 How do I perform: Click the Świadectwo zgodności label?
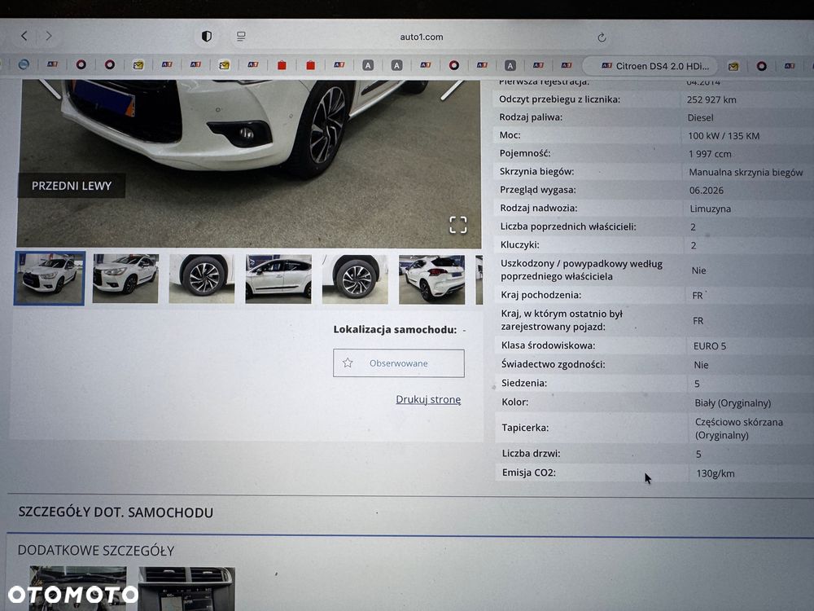pyautogui.click(x=553, y=364)
